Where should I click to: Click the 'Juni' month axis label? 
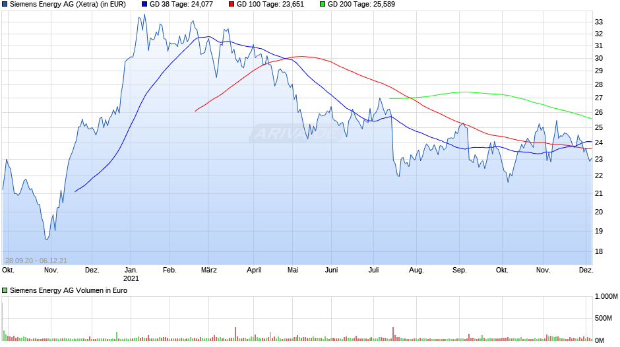(331, 270)
